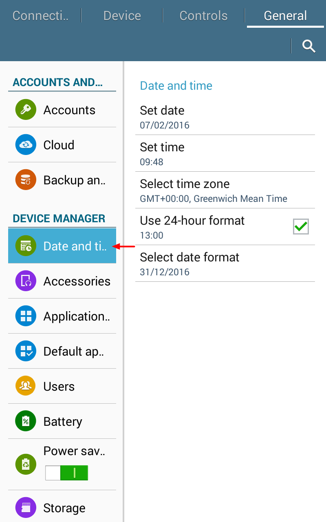
Task: Switch to the Controls tab
Action: 203,15
